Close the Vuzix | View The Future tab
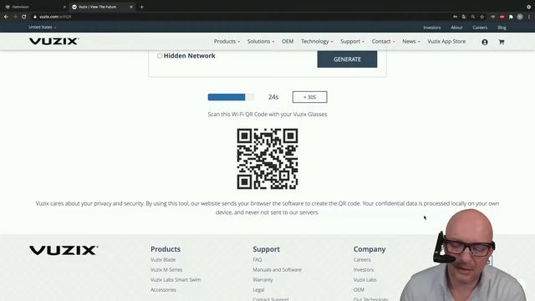Image resolution: width=535 pixels, height=301 pixels. click(131, 7)
